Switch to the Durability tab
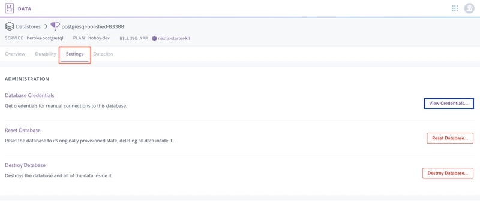 point(46,54)
